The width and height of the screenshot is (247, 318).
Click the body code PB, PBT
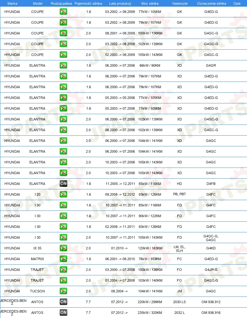click(179, 194)
